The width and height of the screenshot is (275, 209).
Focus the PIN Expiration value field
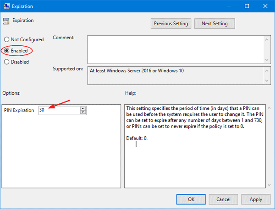point(59,110)
